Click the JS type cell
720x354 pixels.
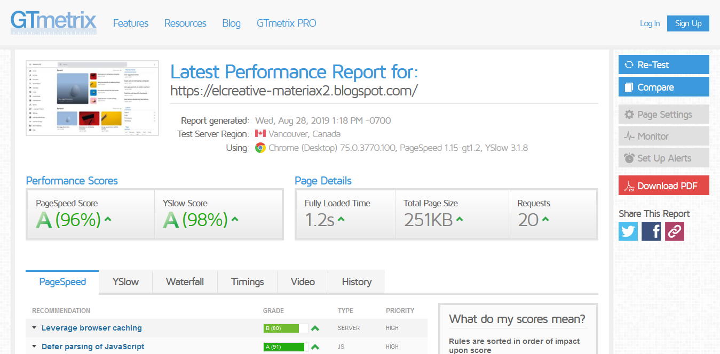[341, 347]
